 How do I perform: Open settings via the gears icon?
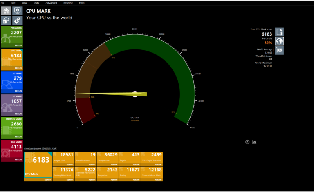(17, 20)
